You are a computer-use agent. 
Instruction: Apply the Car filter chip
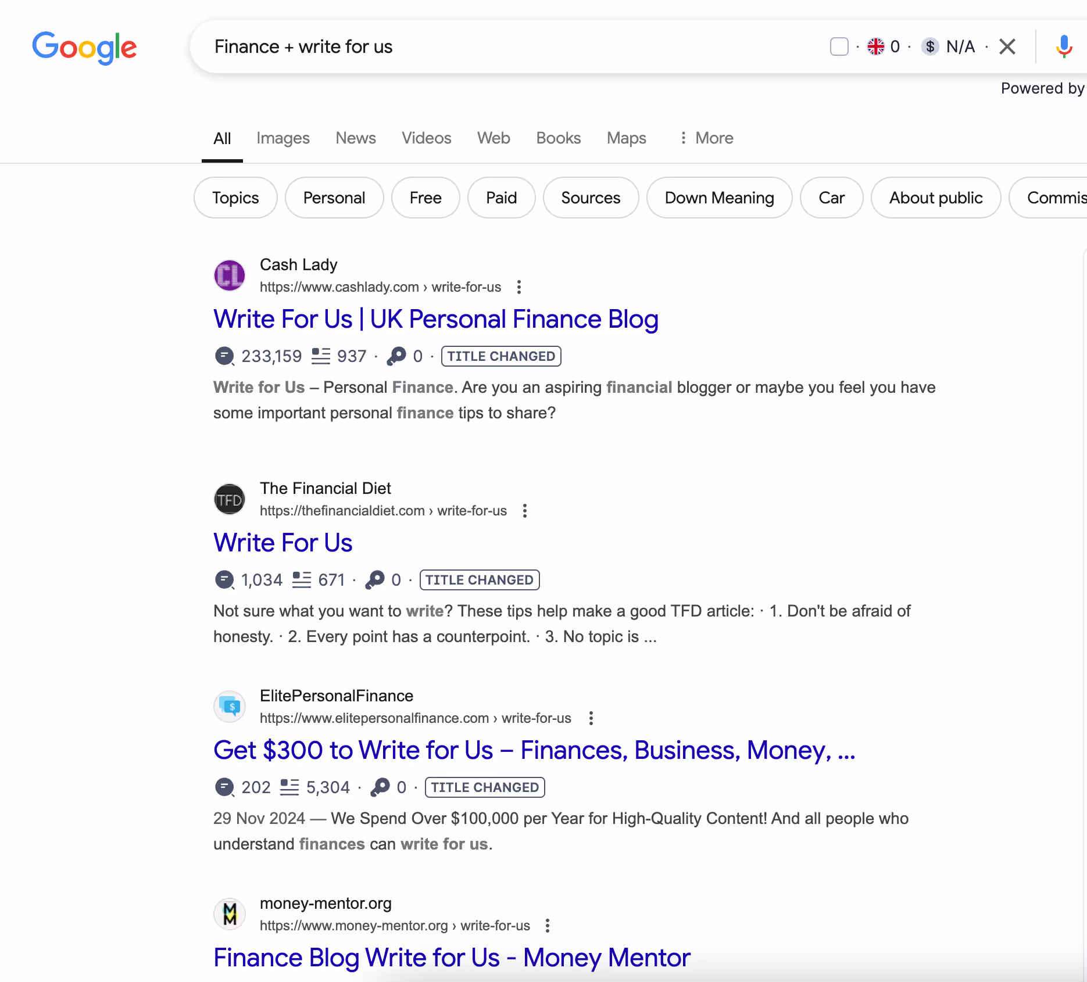pos(832,198)
